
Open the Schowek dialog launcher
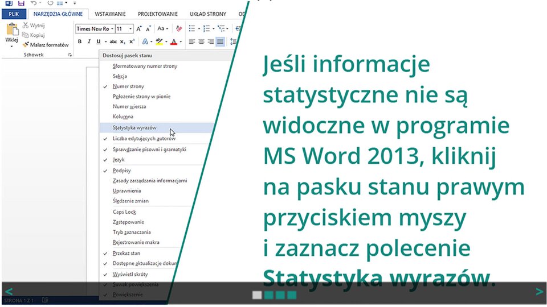pos(70,55)
